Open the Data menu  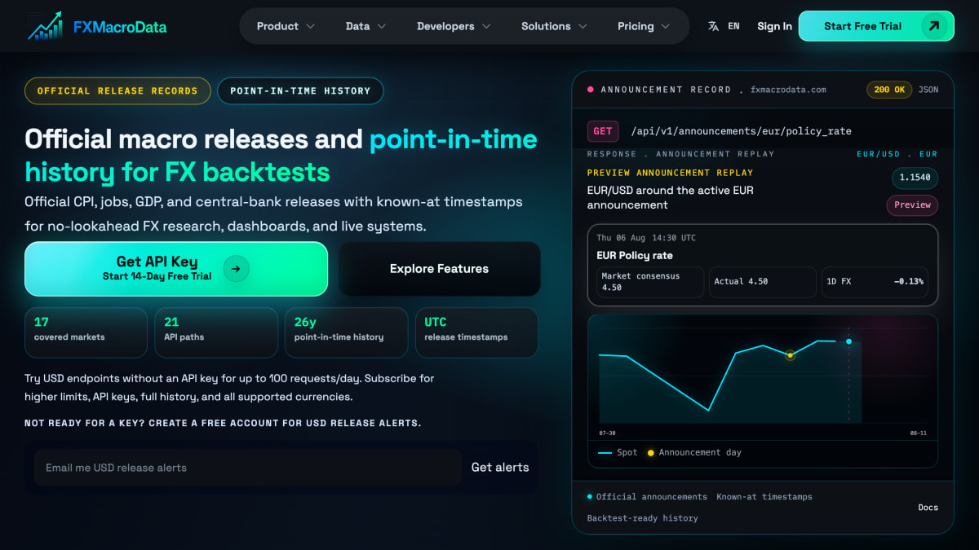[365, 26]
